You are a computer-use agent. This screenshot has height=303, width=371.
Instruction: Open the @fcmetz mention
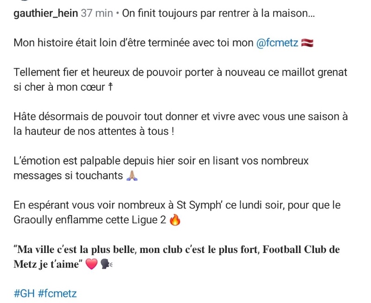pos(277,43)
